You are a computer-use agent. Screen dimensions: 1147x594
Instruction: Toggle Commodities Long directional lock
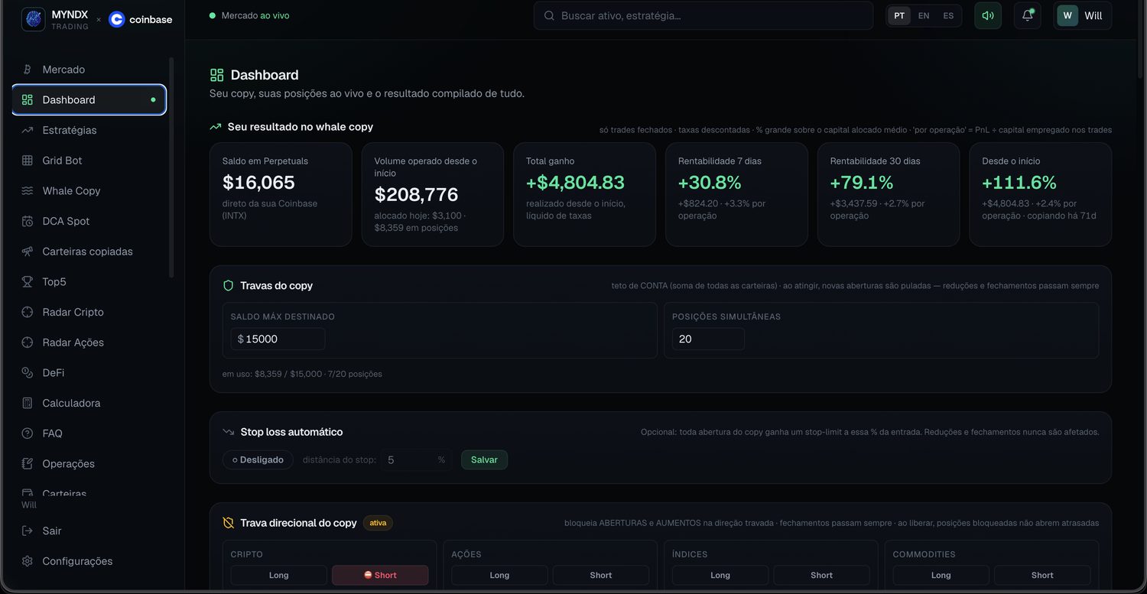[x=941, y=575]
